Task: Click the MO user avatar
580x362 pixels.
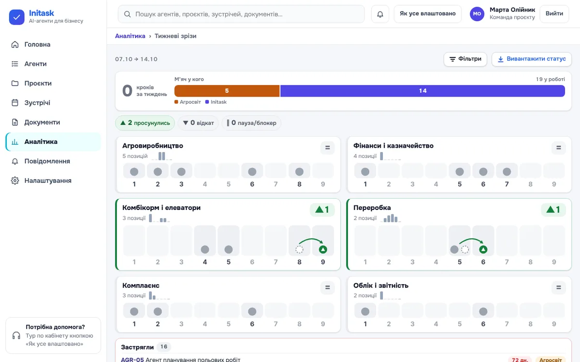Action: 477,14
